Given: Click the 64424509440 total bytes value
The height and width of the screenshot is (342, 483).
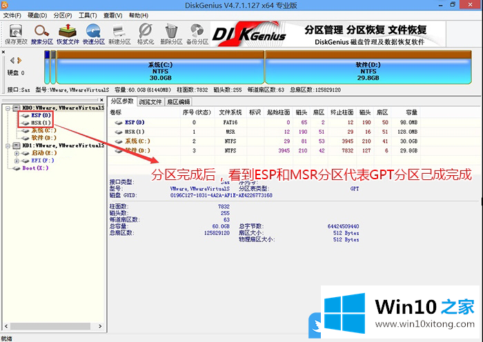Looking at the screenshot, I should coord(343,226).
